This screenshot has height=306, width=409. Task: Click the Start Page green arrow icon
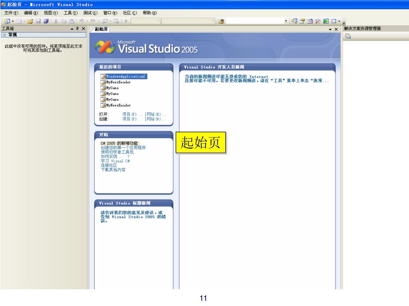pyautogui.click(x=326, y=21)
